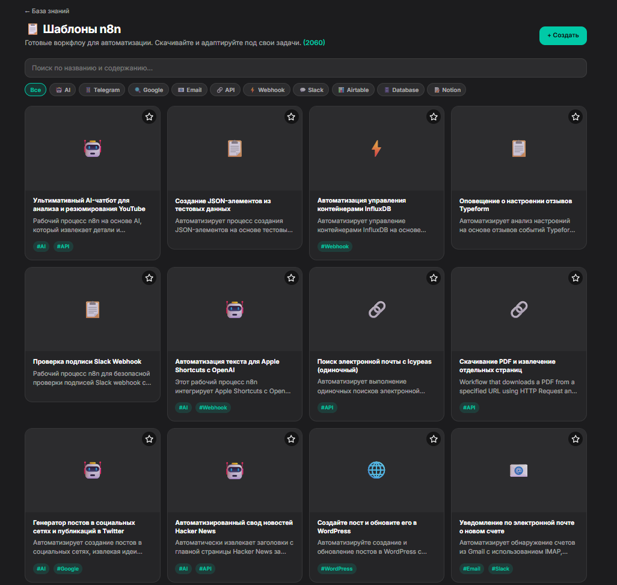Focus the template search field
The image size is (617, 585).
coord(305,68)
